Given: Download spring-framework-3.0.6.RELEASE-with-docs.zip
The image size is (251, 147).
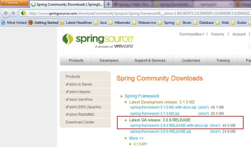Looking at the screenshot, I should click(169, 125).
